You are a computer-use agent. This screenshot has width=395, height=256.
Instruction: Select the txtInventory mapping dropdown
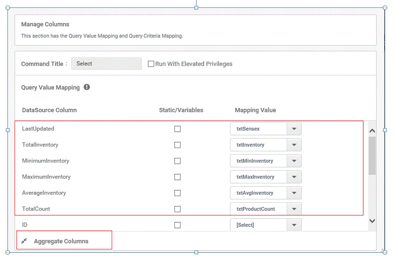click(266, 145)
